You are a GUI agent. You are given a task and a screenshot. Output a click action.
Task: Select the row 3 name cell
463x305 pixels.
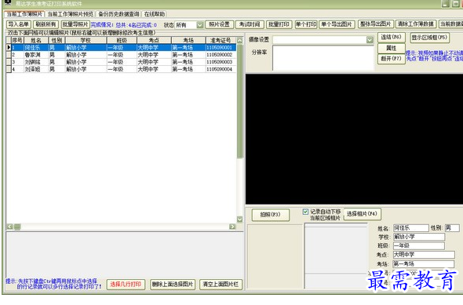[x=36, y=62]
